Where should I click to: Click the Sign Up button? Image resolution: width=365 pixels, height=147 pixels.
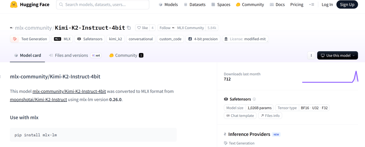[347, 5]
